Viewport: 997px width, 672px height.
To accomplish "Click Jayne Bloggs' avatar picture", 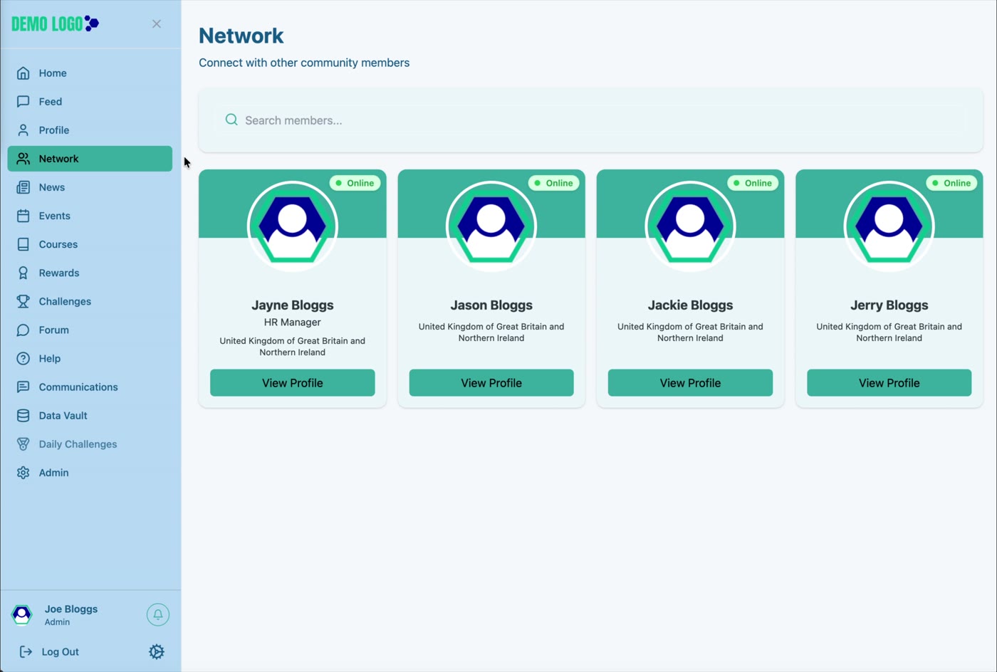I will pos(293,226).
